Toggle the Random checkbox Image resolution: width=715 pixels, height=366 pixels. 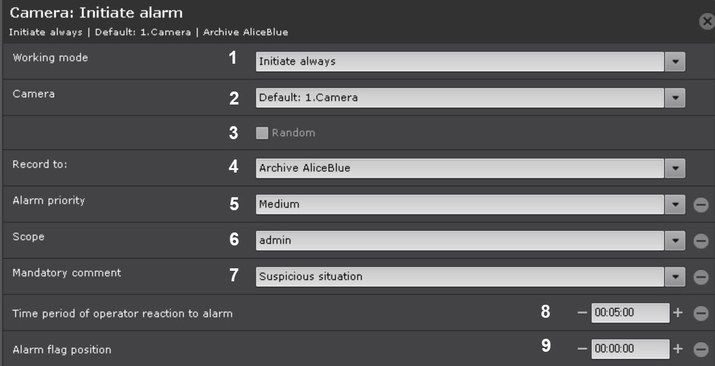click(x=262, y=133)
